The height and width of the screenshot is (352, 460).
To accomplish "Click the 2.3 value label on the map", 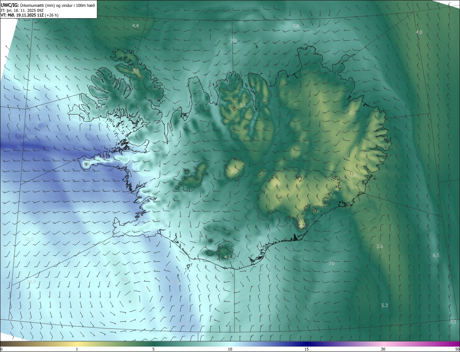I will click(234, 171).
